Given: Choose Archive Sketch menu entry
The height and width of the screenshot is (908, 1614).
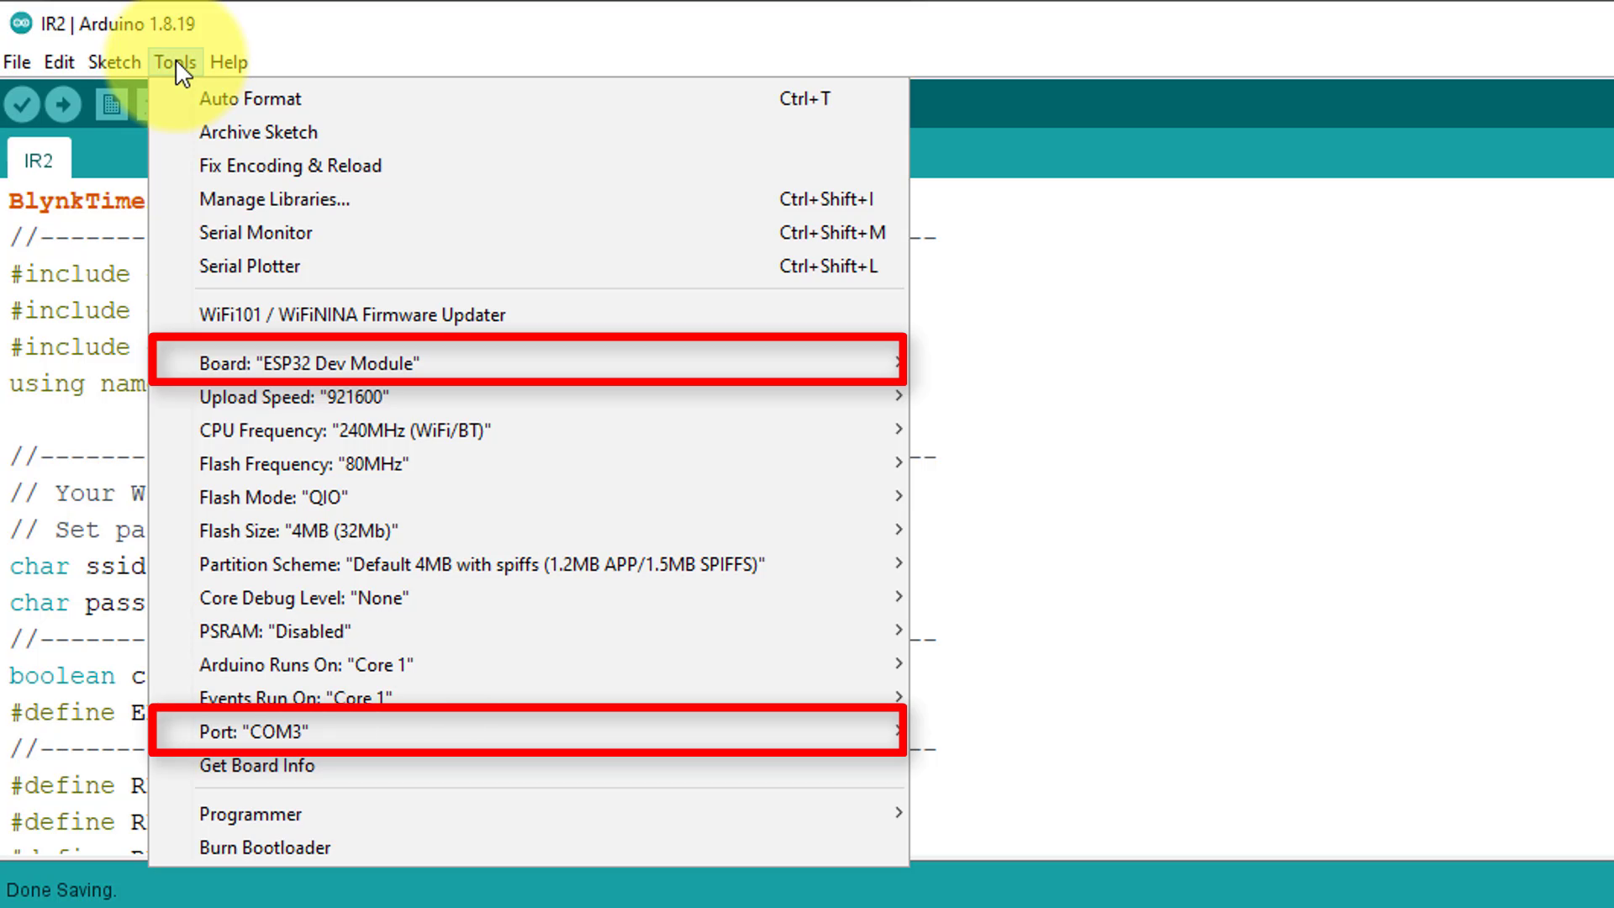Looking at the screenshot, I should (529, 132).
